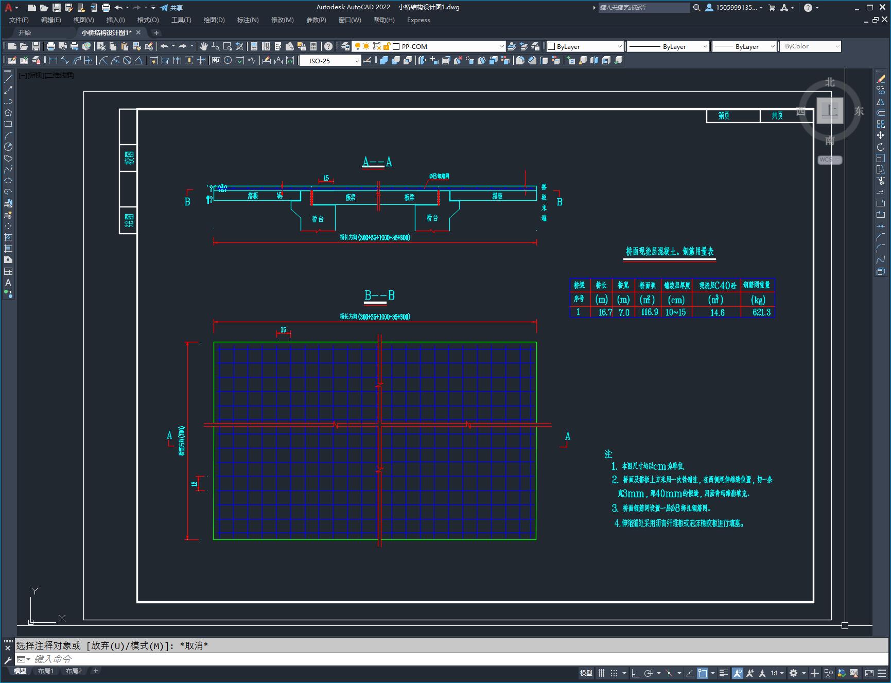
Task: Click the Mirror tool in modify toolbar
Action: tap(881, 102)
